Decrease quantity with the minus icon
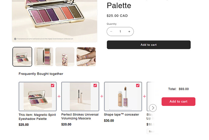 [111, 31]
